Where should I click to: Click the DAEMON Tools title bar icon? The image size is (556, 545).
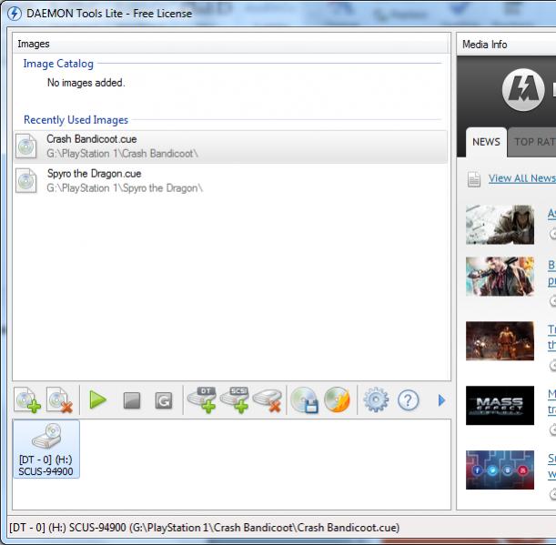[15, 14]
